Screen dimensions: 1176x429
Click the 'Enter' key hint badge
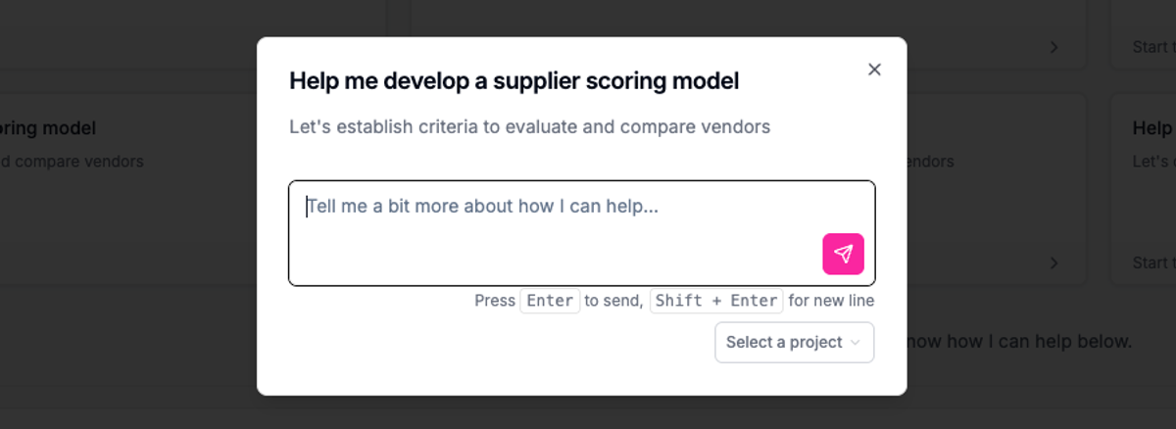550,301
